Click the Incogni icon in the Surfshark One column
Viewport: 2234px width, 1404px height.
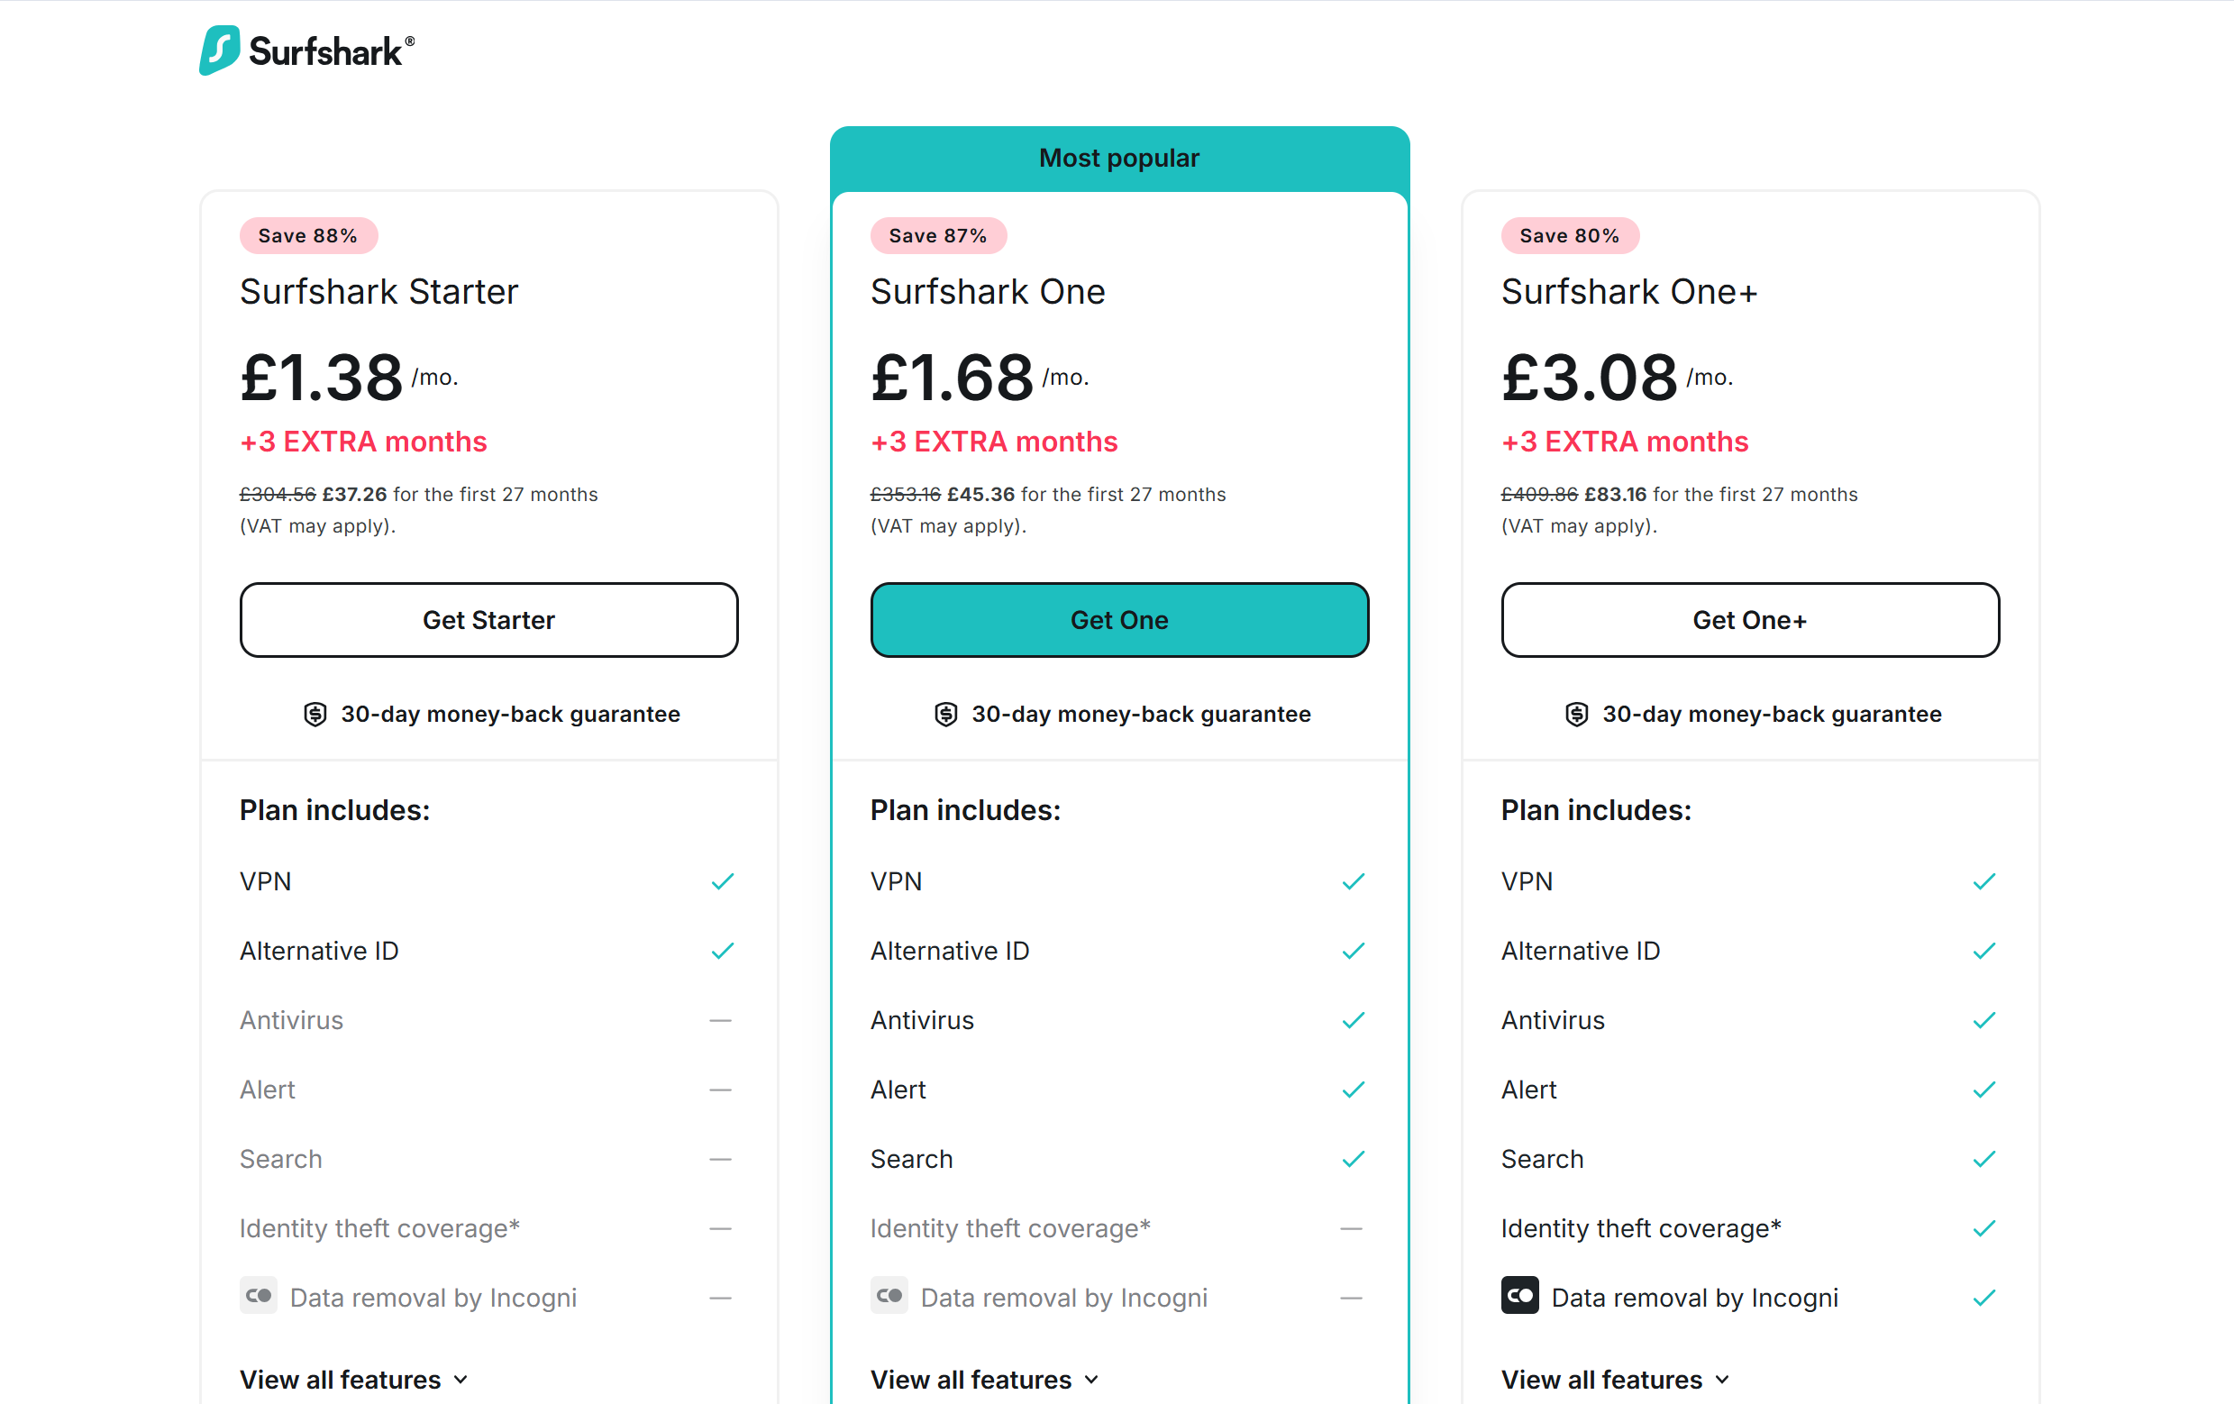(x=889, y=1297)
